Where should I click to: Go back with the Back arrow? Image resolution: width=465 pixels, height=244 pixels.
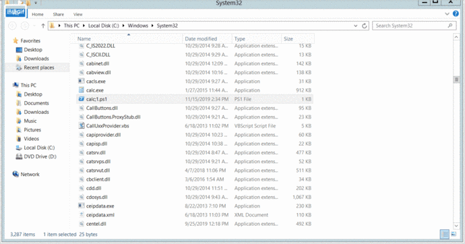(x=12, y=26)
